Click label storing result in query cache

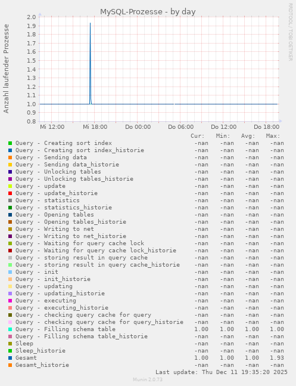[x=96, y=258]
